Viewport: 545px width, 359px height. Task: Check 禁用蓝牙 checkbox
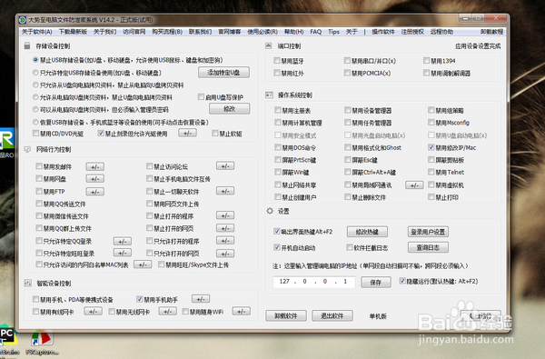[x=277, y=61]
